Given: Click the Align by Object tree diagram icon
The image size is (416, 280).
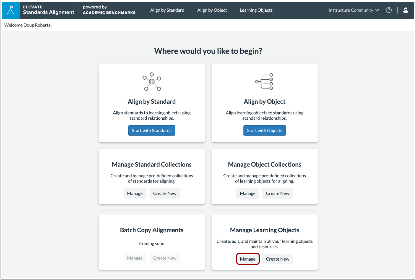Looking at the screenshot, I should coord(264,81).
